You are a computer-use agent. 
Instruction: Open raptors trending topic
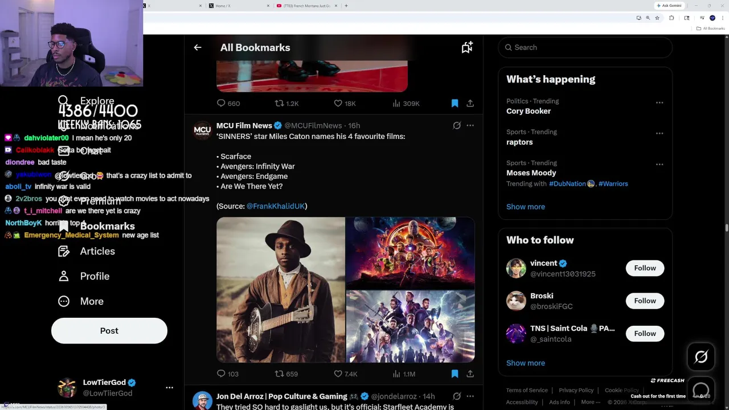coord(519,142)
